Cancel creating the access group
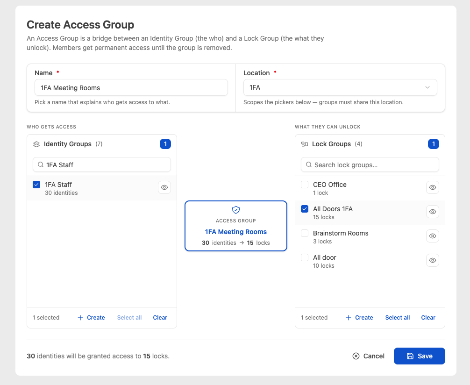The image size is (470, 385). [x=369, y=356]
